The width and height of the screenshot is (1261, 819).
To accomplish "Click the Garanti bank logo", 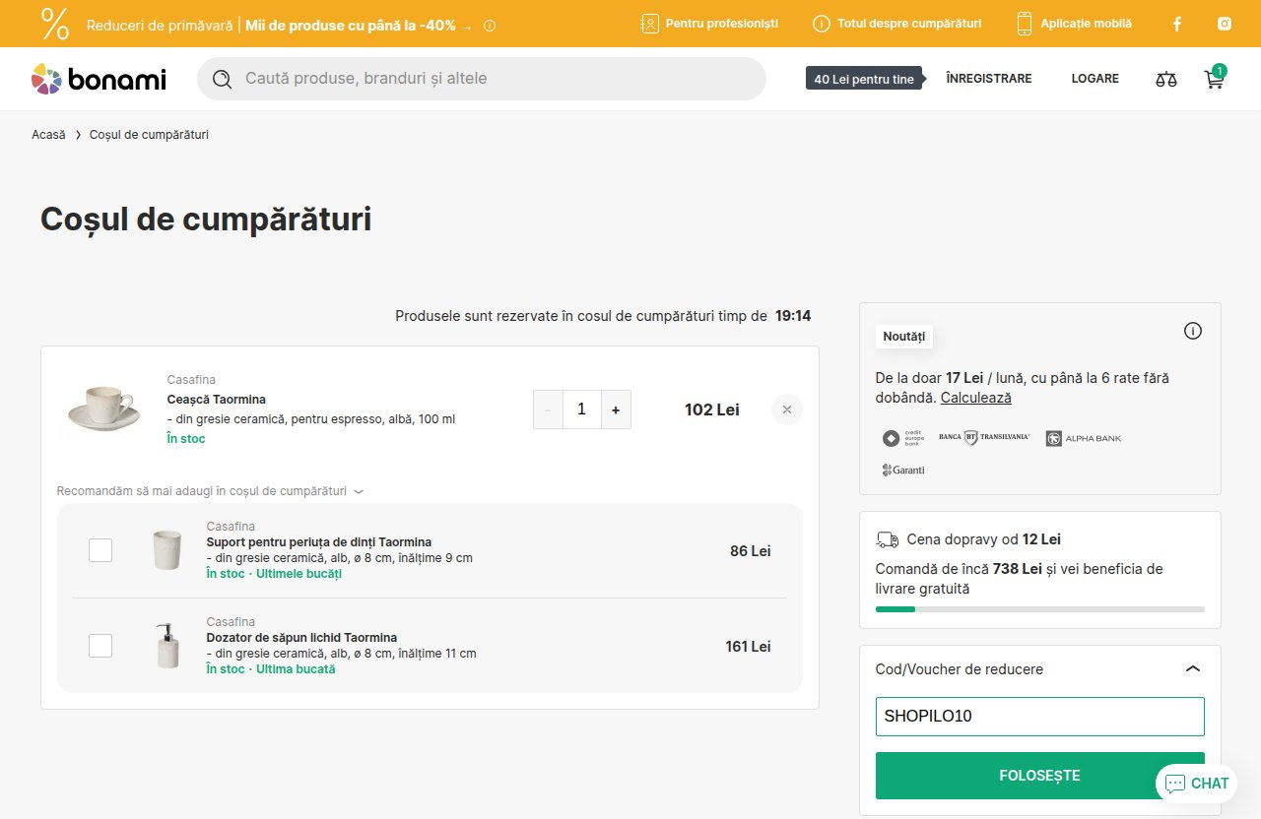I will click(903, 470).
